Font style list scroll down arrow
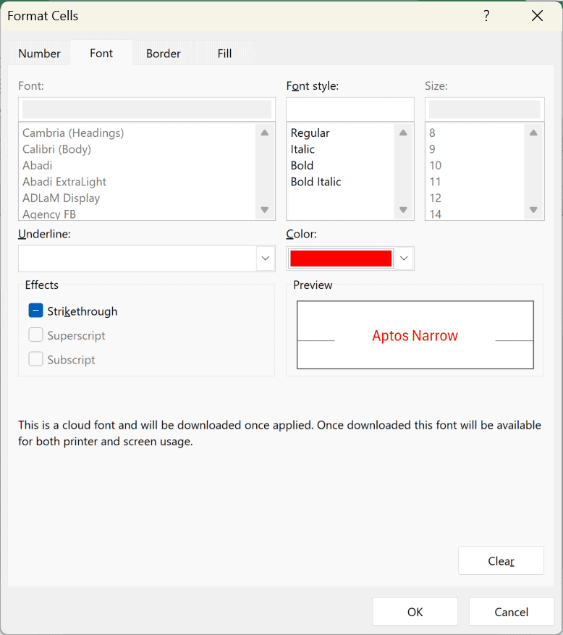The height and width of the screenshot is (635, 563). 403,209
